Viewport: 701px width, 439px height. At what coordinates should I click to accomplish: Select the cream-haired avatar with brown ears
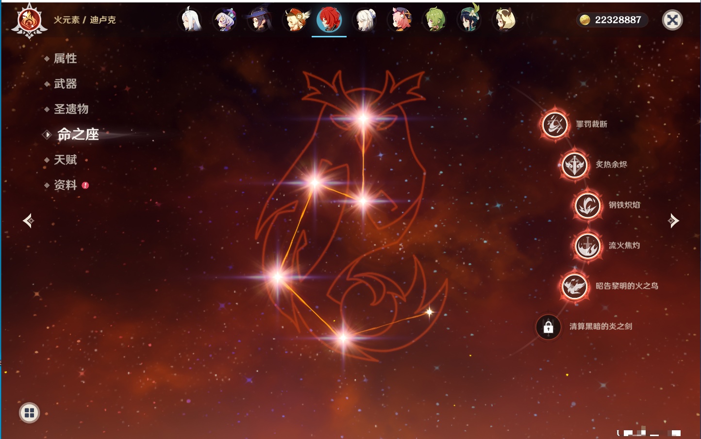point(504,20)
